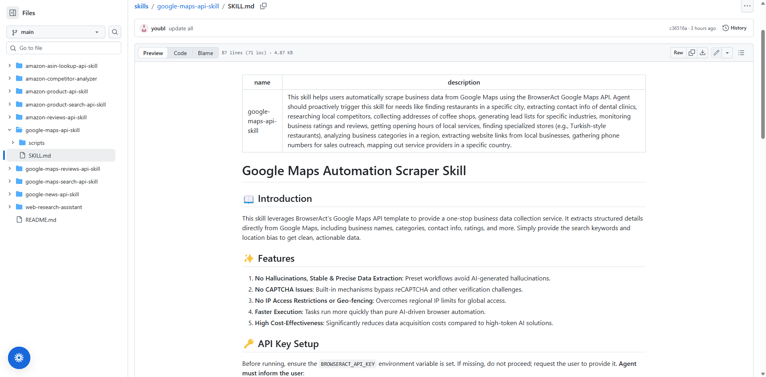Click the Raw button

pos(678,52)
